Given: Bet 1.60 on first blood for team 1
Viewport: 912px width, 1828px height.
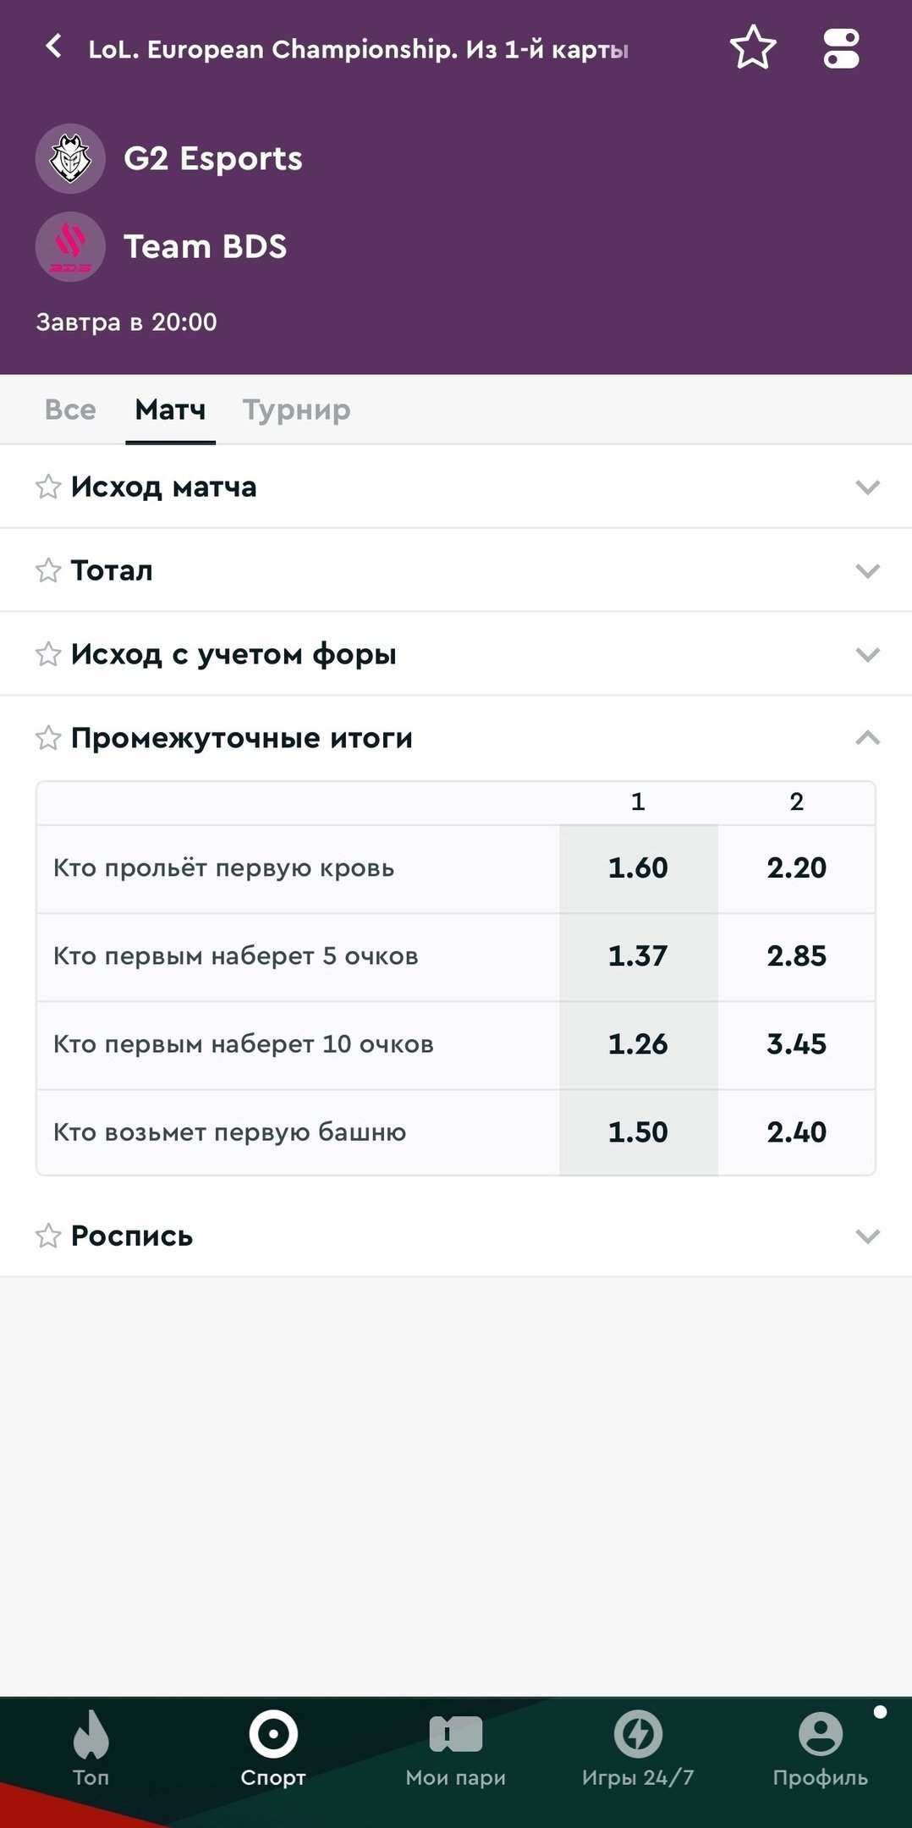Looking at the screenshot, I should click(638, 868).
